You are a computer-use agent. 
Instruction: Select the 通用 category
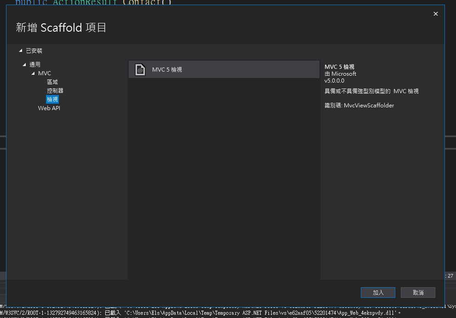[35, 64]
